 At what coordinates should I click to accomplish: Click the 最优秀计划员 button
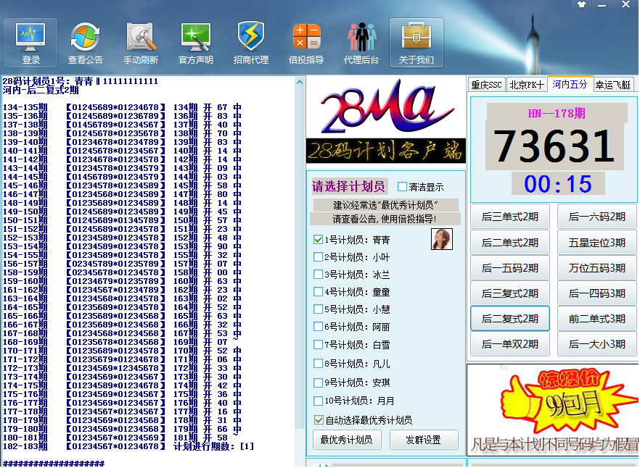347,440
